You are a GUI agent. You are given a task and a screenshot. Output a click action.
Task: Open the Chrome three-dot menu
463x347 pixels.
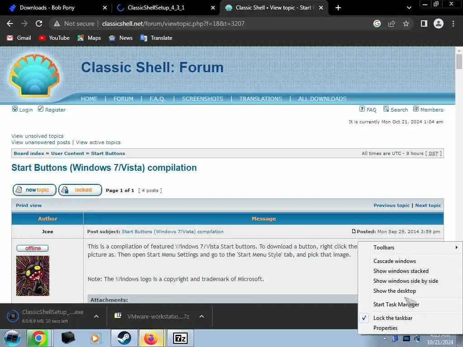453,23
